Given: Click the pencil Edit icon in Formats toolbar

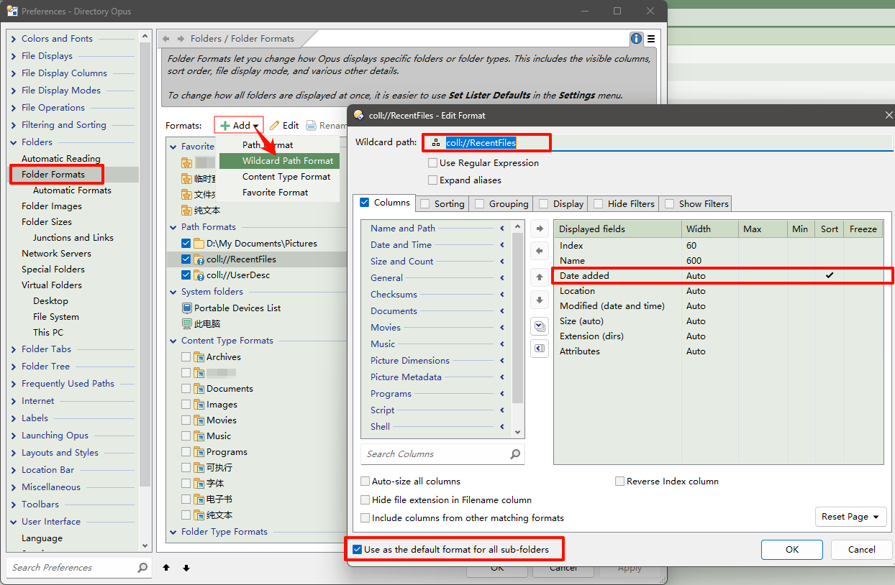Looking at the screenshot, I should point(274,125).
